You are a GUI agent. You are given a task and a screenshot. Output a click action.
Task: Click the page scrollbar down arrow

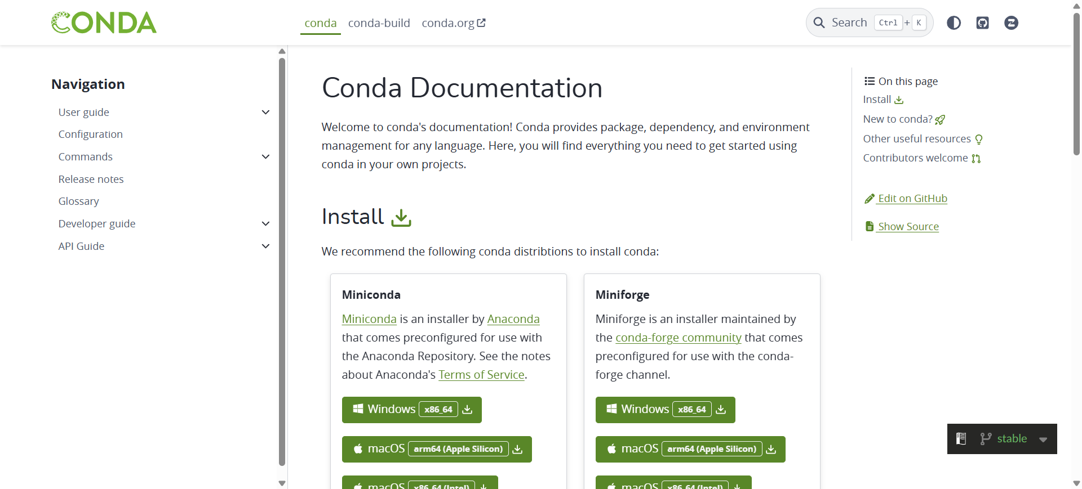click(x=1076, y=483)
